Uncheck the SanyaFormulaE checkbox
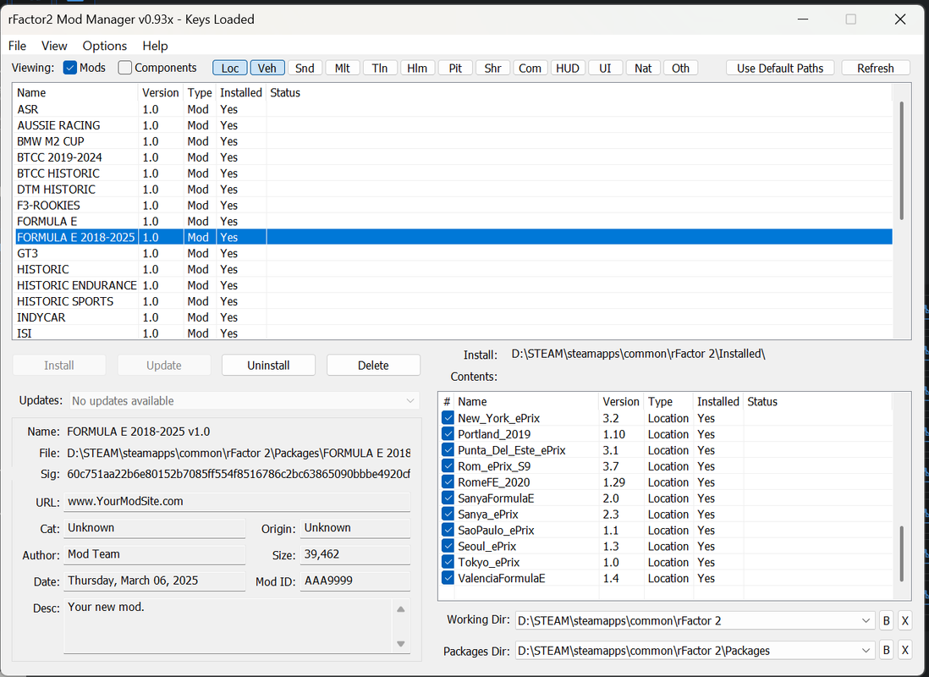The height and width of the screenshot is (677, 929). [448, 498]
